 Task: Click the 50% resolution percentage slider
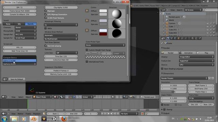click(x=173, y=92)
